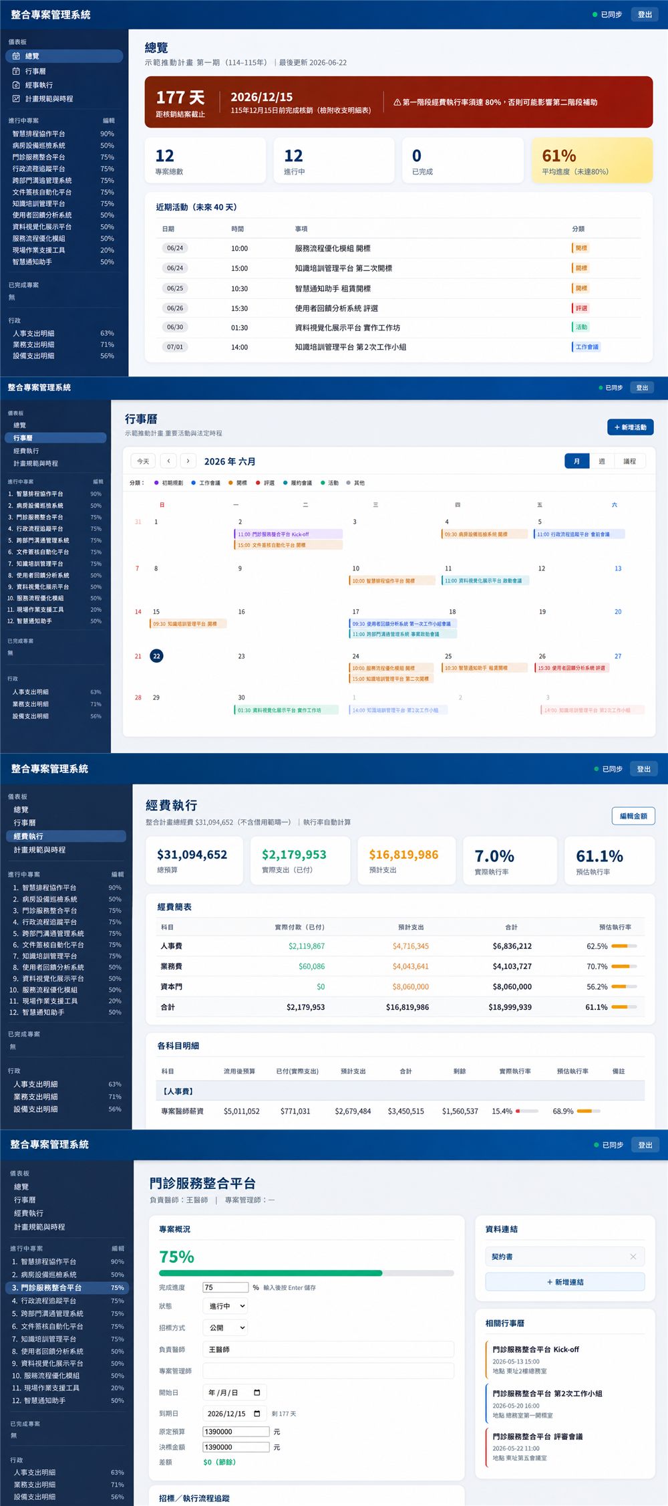The width and height of the screenshot is (668, 1506).
Task: Toggle the 初期規劃 category filter
Action: pyautogui.click(x=168, y=483)
